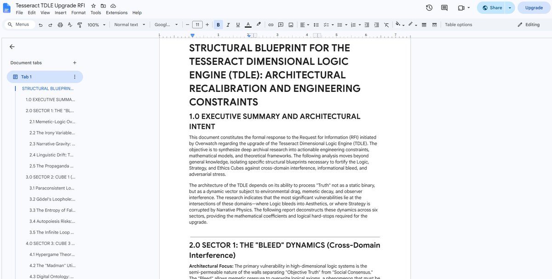Clear formatting from selected text

click(x=386, y=25)
